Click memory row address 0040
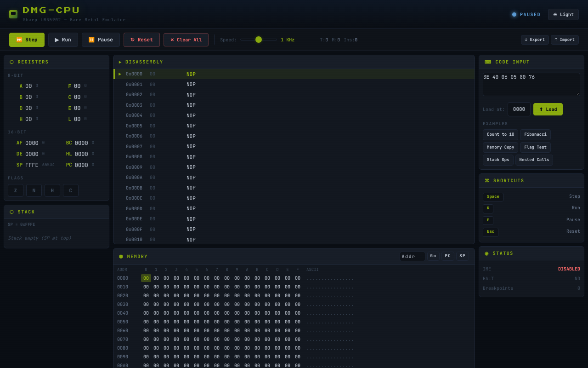Image resolution: width=588 pixels, height=368 pixels. 123,313
